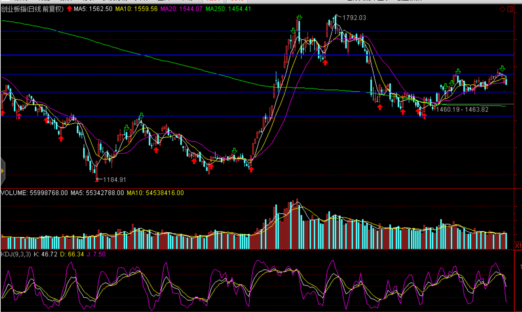Click the red up arrow beside chart title
The height and width of the screenshot is (312, 522).
(69, 9)
